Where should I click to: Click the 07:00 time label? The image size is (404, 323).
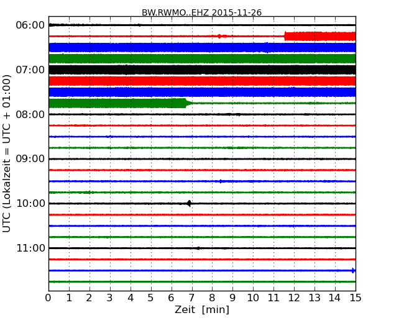[30, 70]
